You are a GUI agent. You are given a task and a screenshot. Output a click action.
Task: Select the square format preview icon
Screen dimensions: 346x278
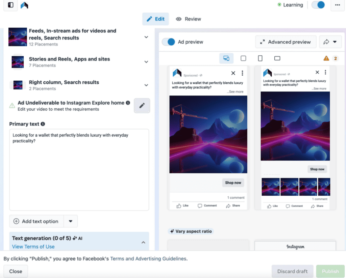point(243,58)
